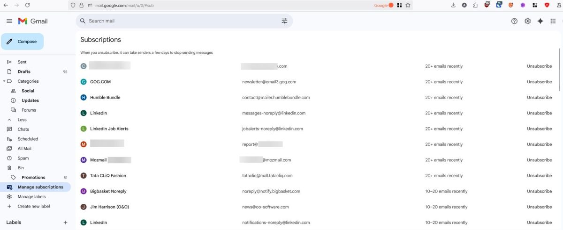Open Gmail Settings gear icon
Screen dimensions: 563x230
coord(527,21)
